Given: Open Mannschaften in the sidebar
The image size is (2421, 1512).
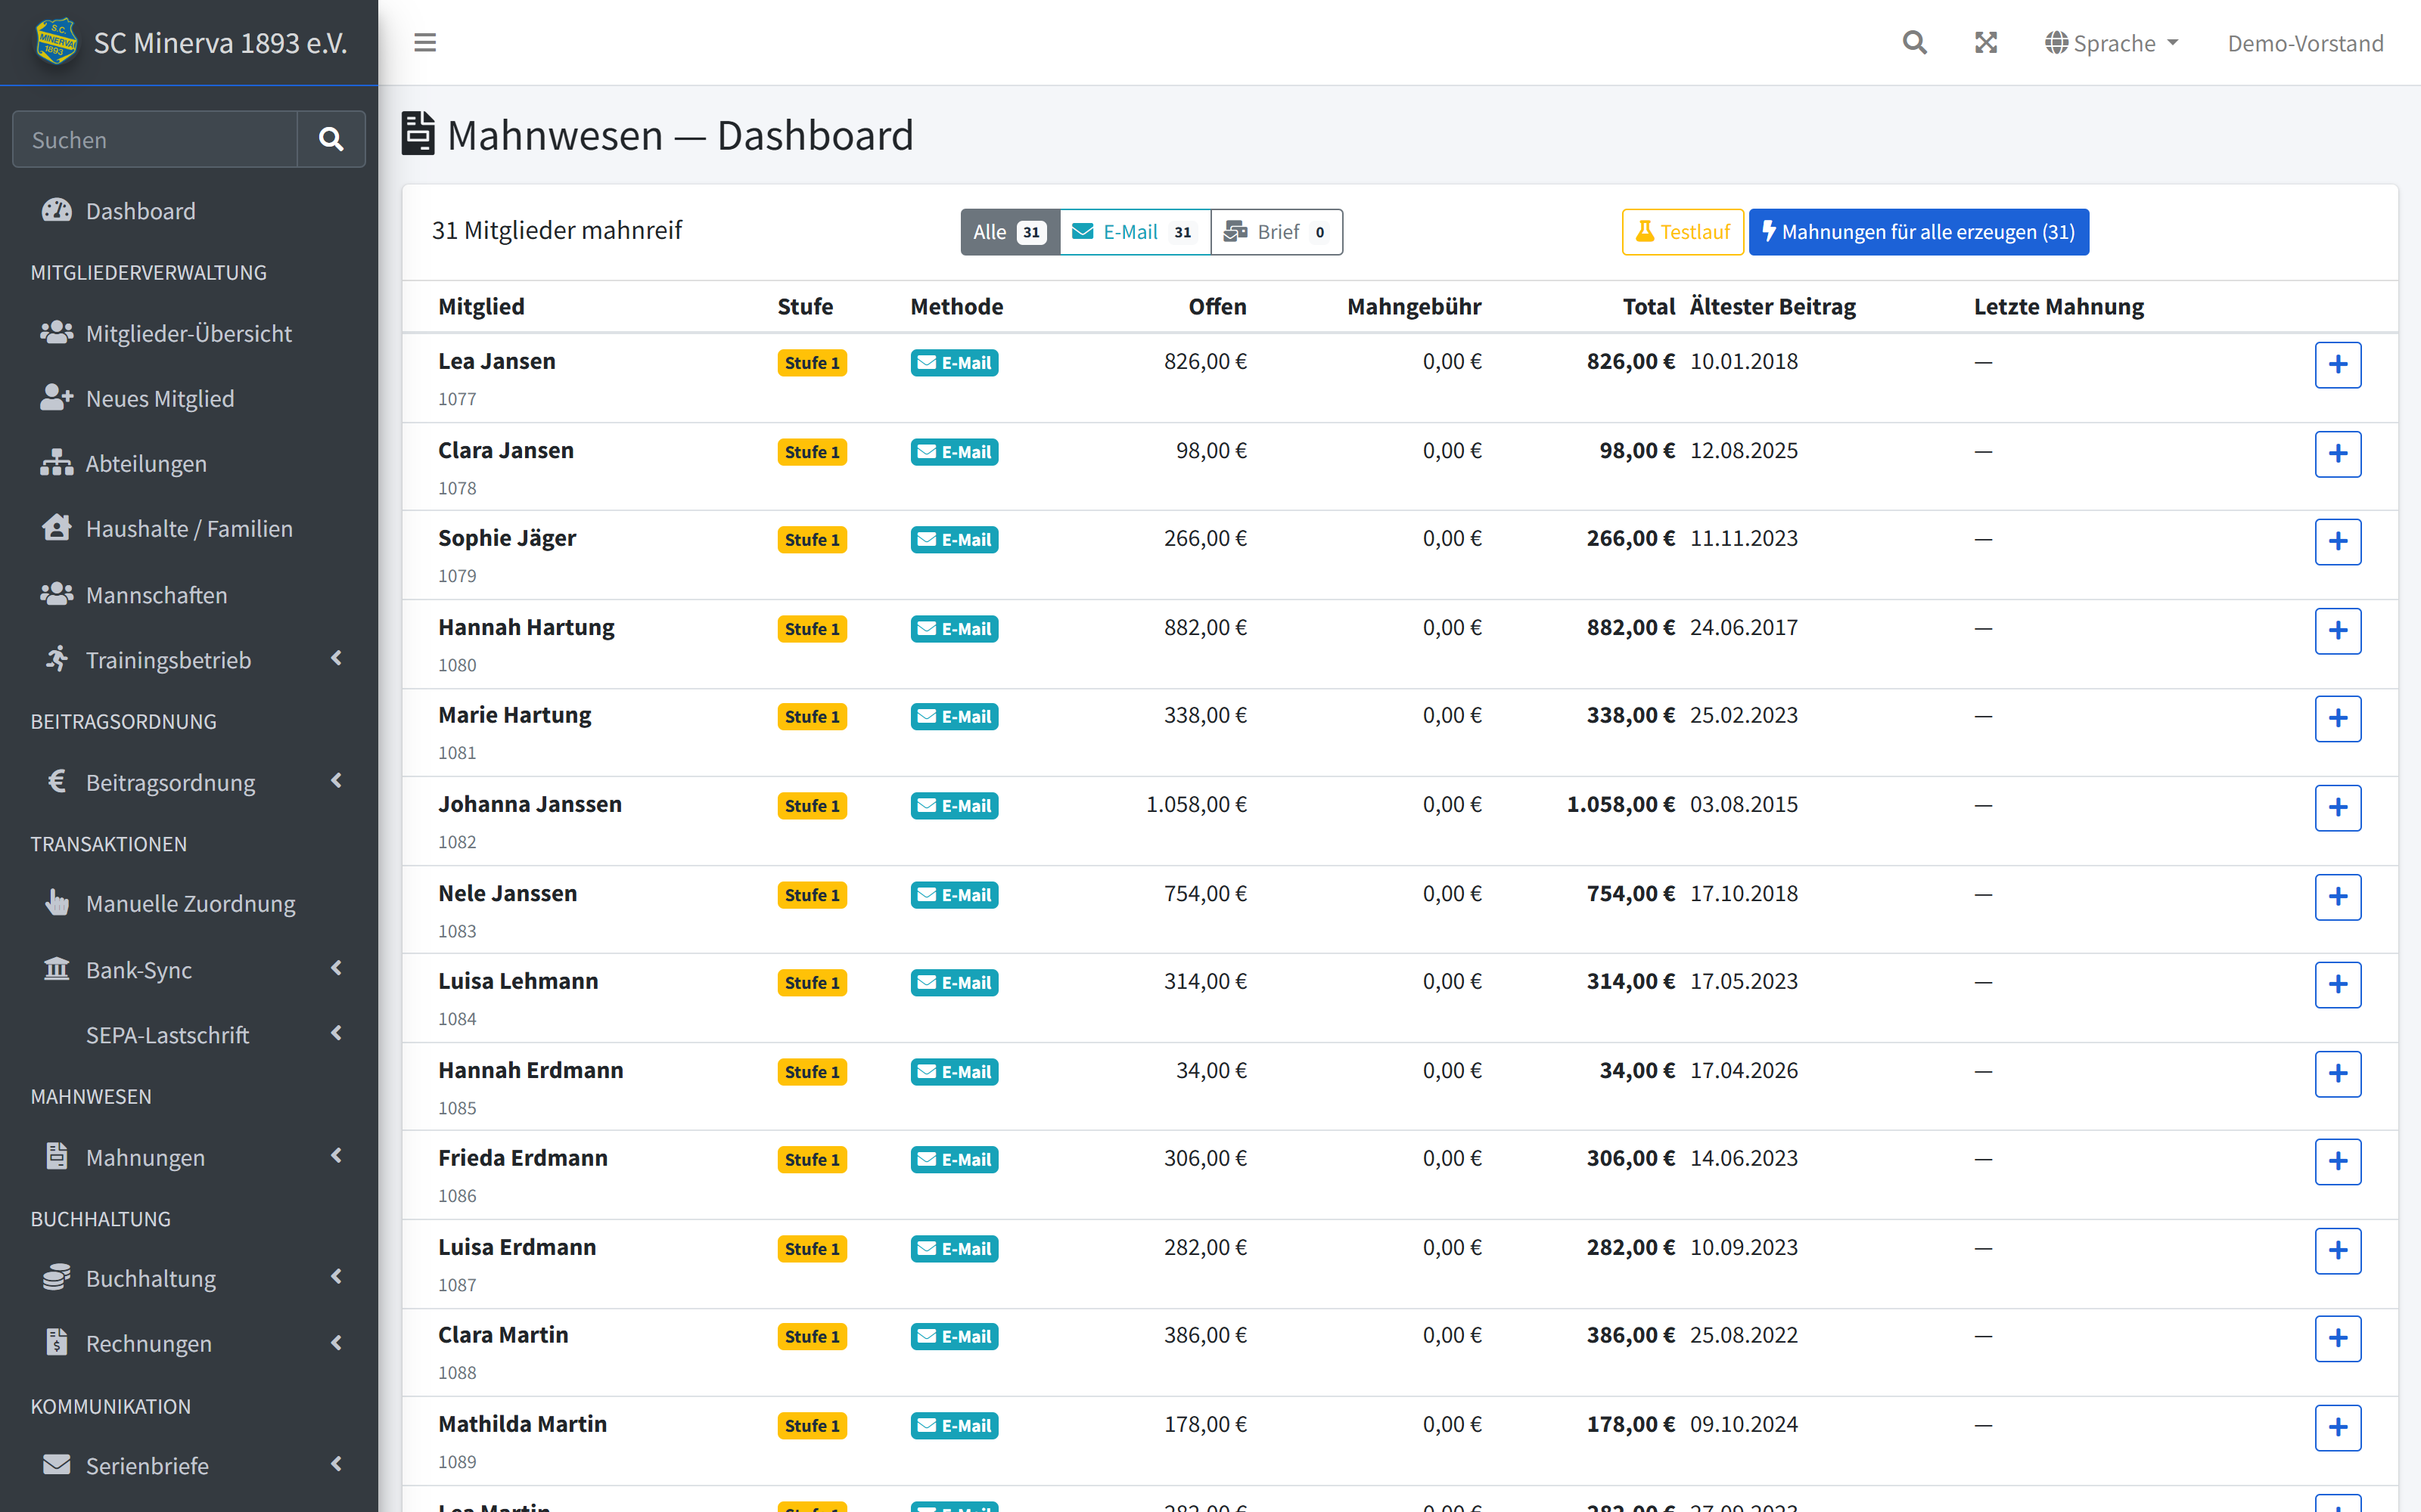Looking at the screenshot, I should pos(189,594).
